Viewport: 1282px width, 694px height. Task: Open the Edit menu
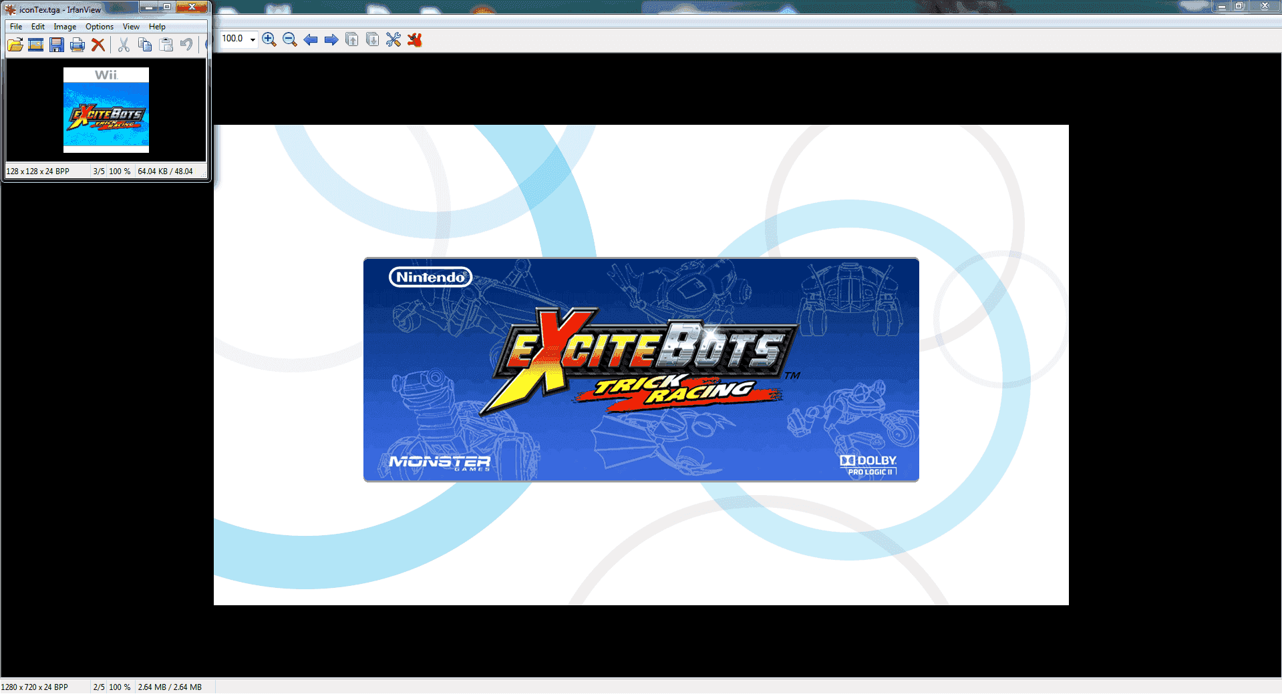pyautogui.click(x=38, y=27)
